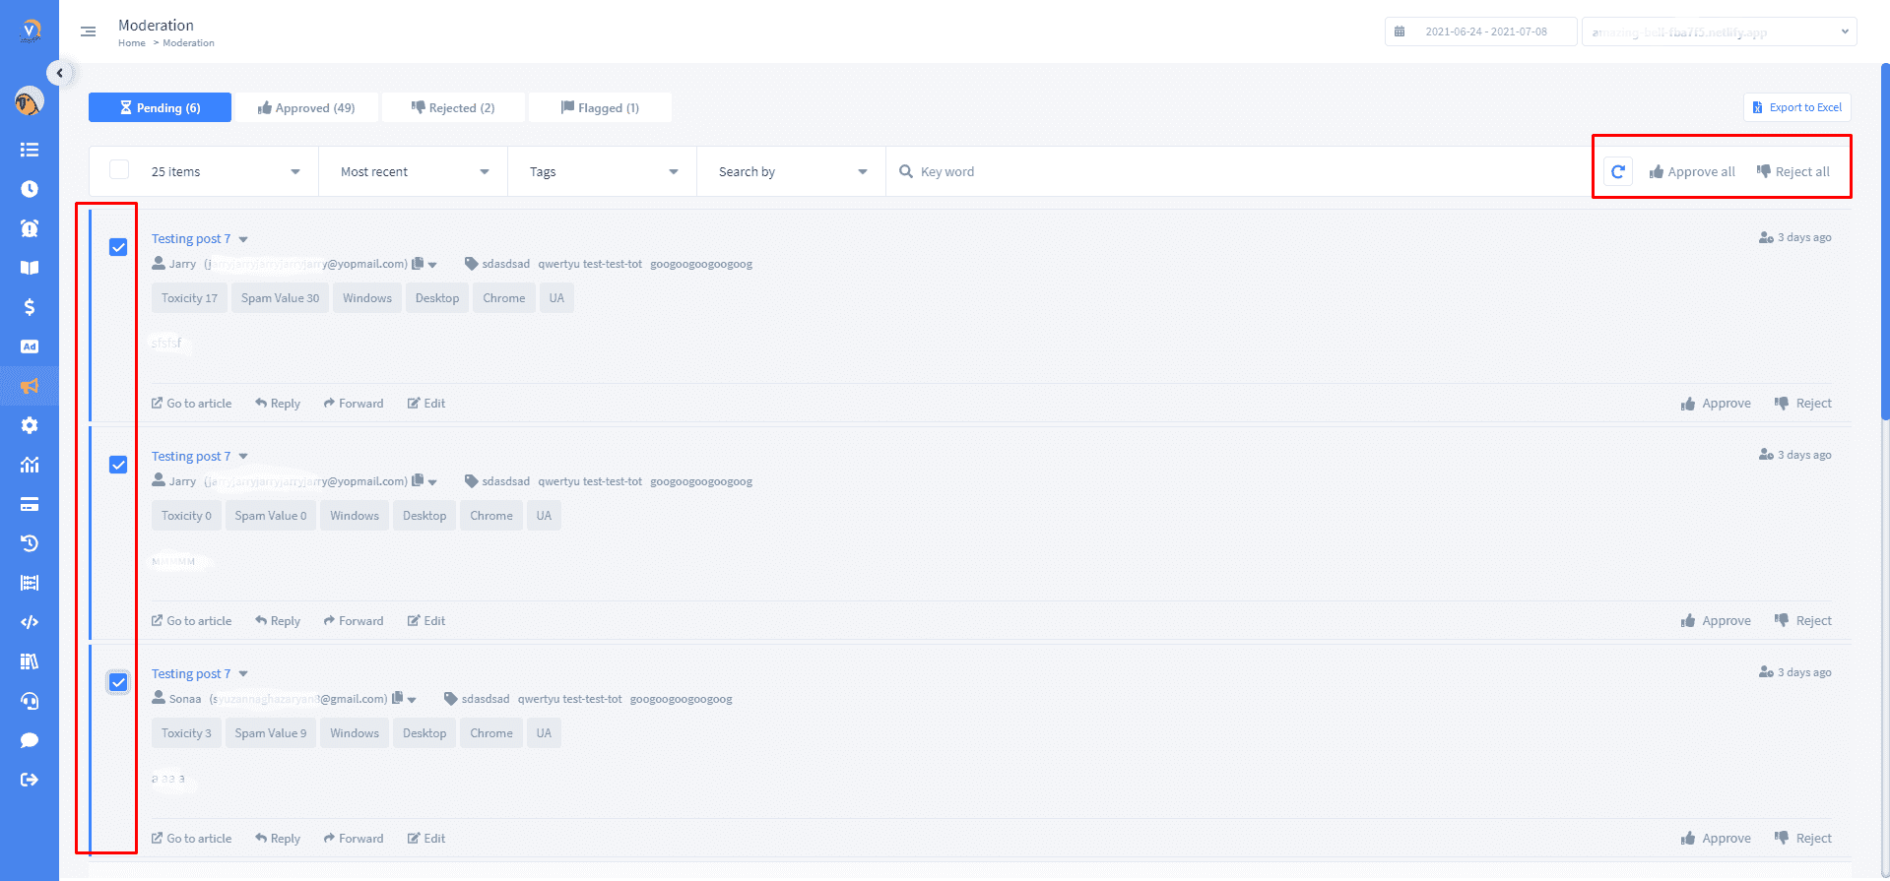Expand Testing post 7 arrow in Toxicity 0 comment
Image resolution: width=1890 pixels, height=881 pixels.
243,457
